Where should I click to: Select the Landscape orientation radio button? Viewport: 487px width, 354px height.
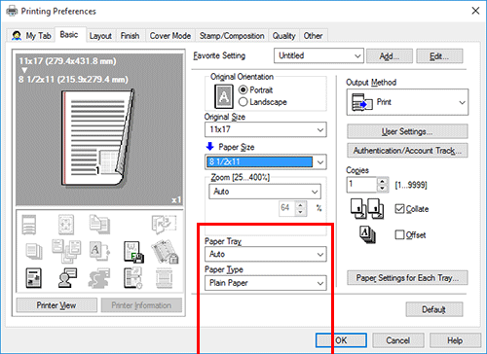tap(243, 102)
